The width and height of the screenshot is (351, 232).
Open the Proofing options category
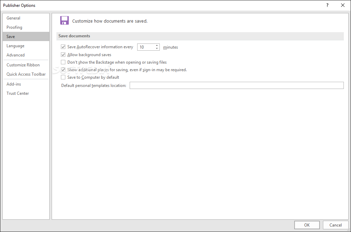click(x=26, y=27)
